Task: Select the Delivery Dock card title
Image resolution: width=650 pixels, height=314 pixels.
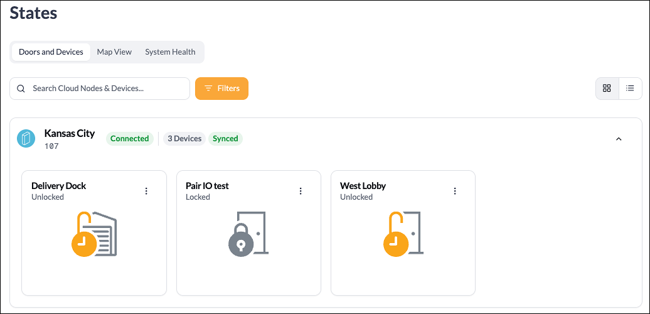Action: click(59, 186)
